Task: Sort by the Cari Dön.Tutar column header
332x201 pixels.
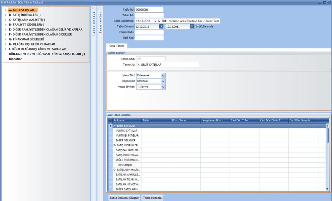Action: point(245,120)
